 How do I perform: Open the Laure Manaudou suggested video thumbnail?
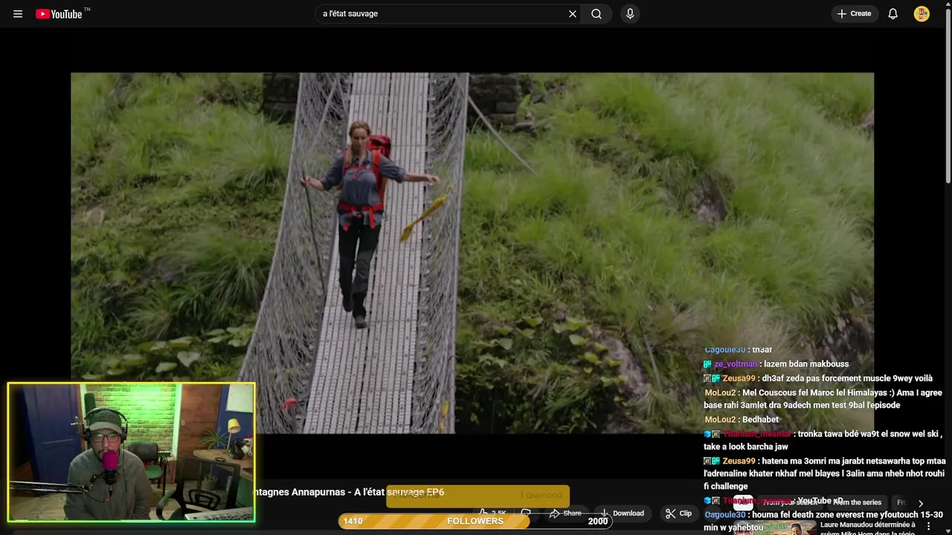[x=773, y=528]
